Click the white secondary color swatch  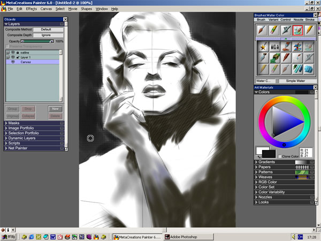(x=259, y=150)
